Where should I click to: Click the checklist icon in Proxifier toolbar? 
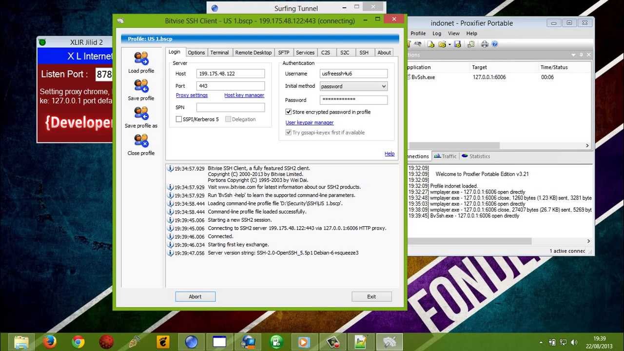[x=471, y=44]
